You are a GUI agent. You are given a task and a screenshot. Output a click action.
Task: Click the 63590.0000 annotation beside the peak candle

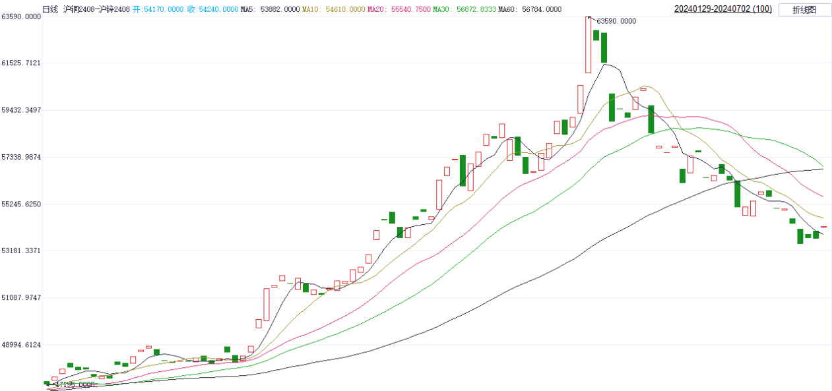click(x=616, y=21)
